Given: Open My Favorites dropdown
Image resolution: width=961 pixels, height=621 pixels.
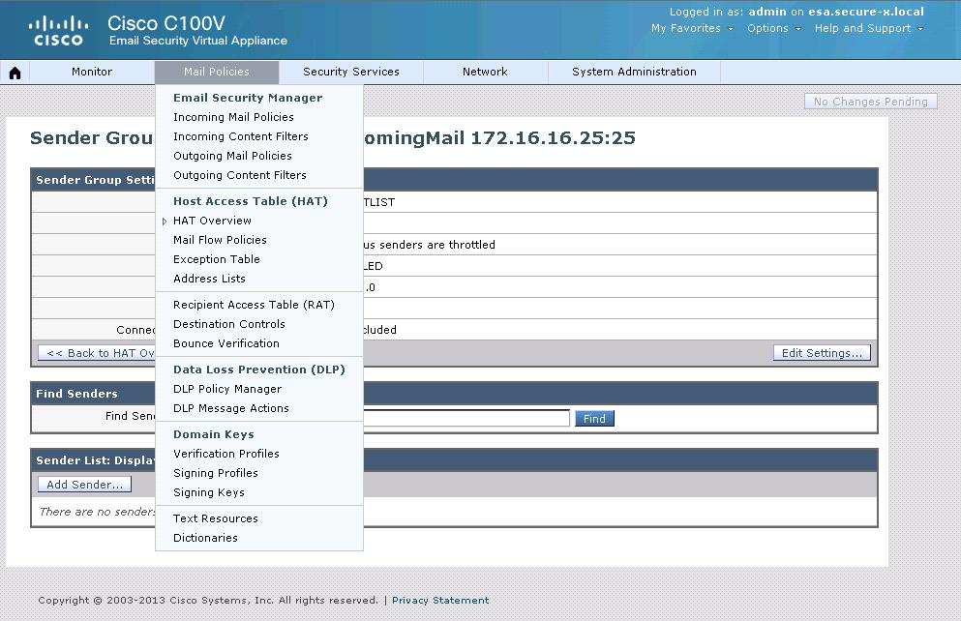Looking at the screenshot, I should (x=692, y=28).
